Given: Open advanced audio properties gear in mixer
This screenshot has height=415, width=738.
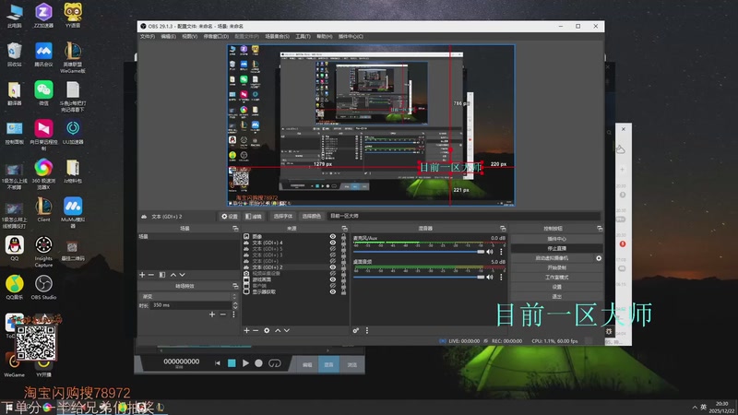Looking at the screenshot, I should point(356,331).
